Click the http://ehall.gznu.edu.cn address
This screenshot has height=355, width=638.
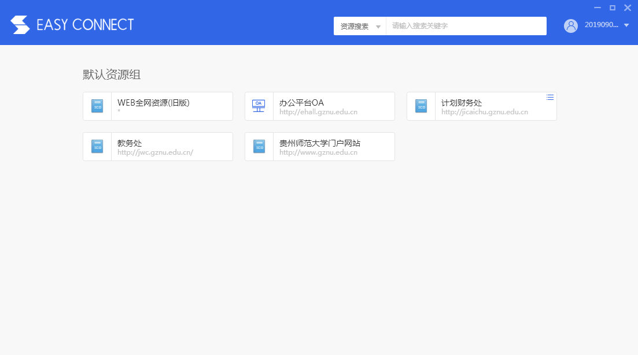pyautogui.click(x=318, y=112)
